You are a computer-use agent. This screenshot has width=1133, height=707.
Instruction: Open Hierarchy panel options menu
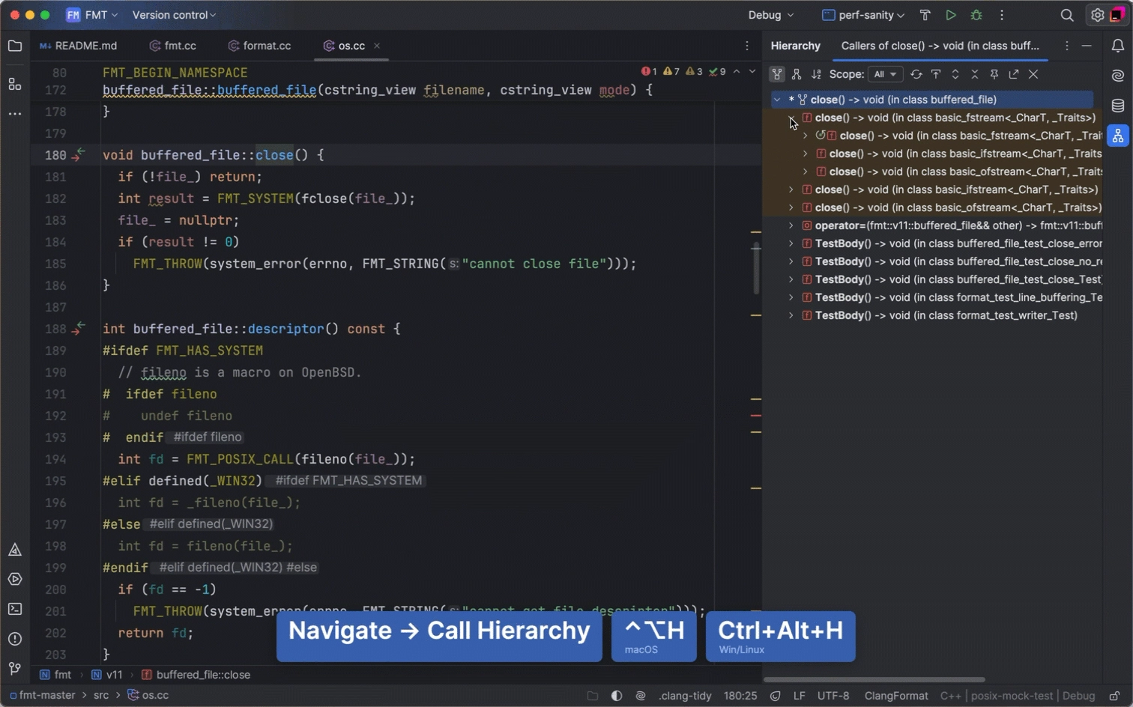1067,46
